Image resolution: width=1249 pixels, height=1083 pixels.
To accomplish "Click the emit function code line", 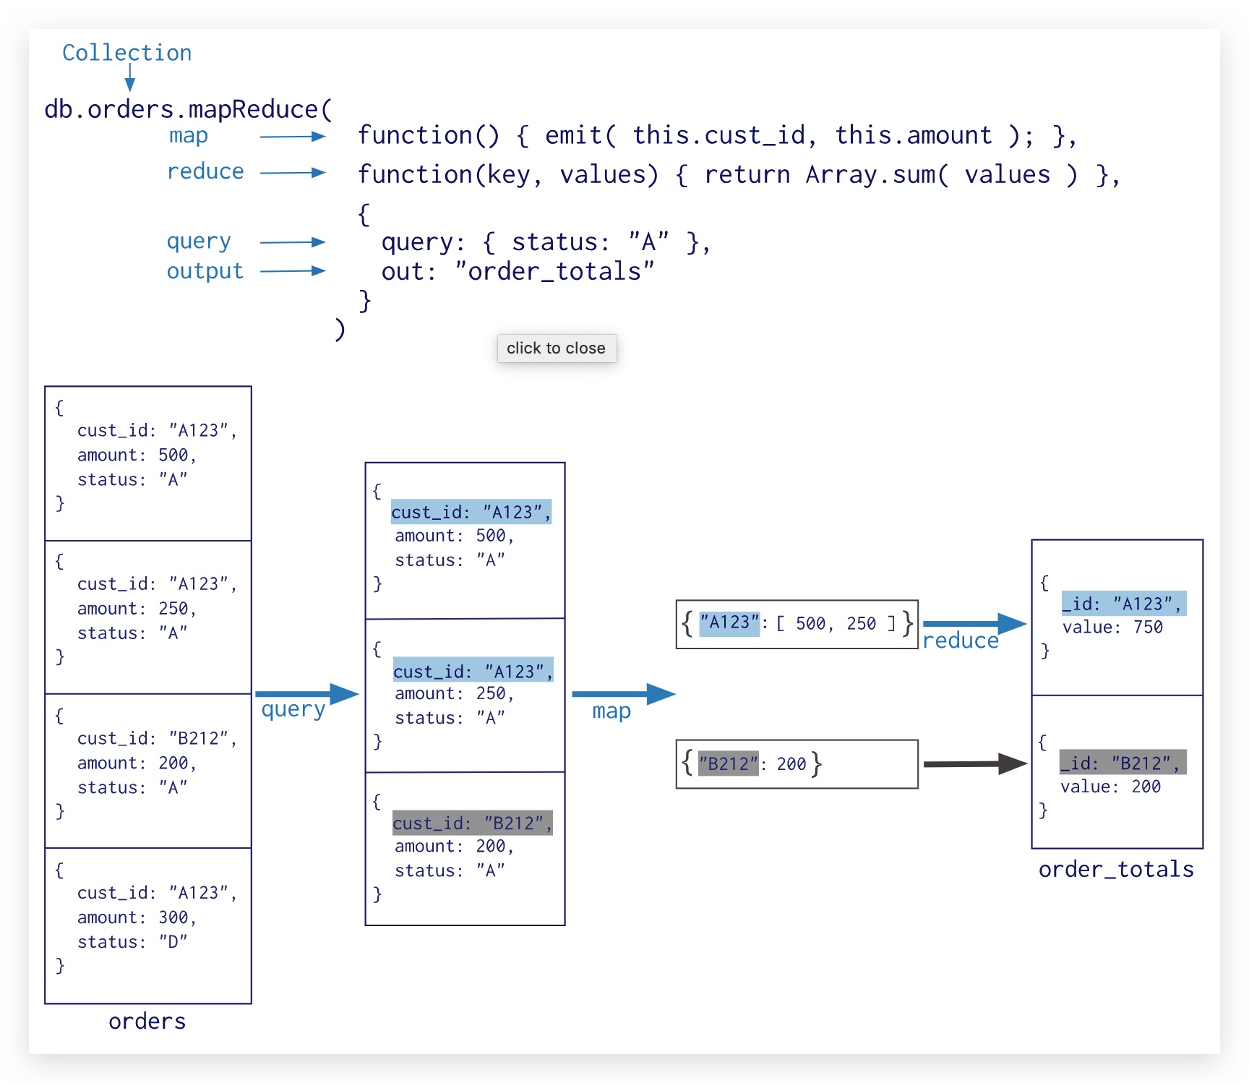I will [717, 135].
